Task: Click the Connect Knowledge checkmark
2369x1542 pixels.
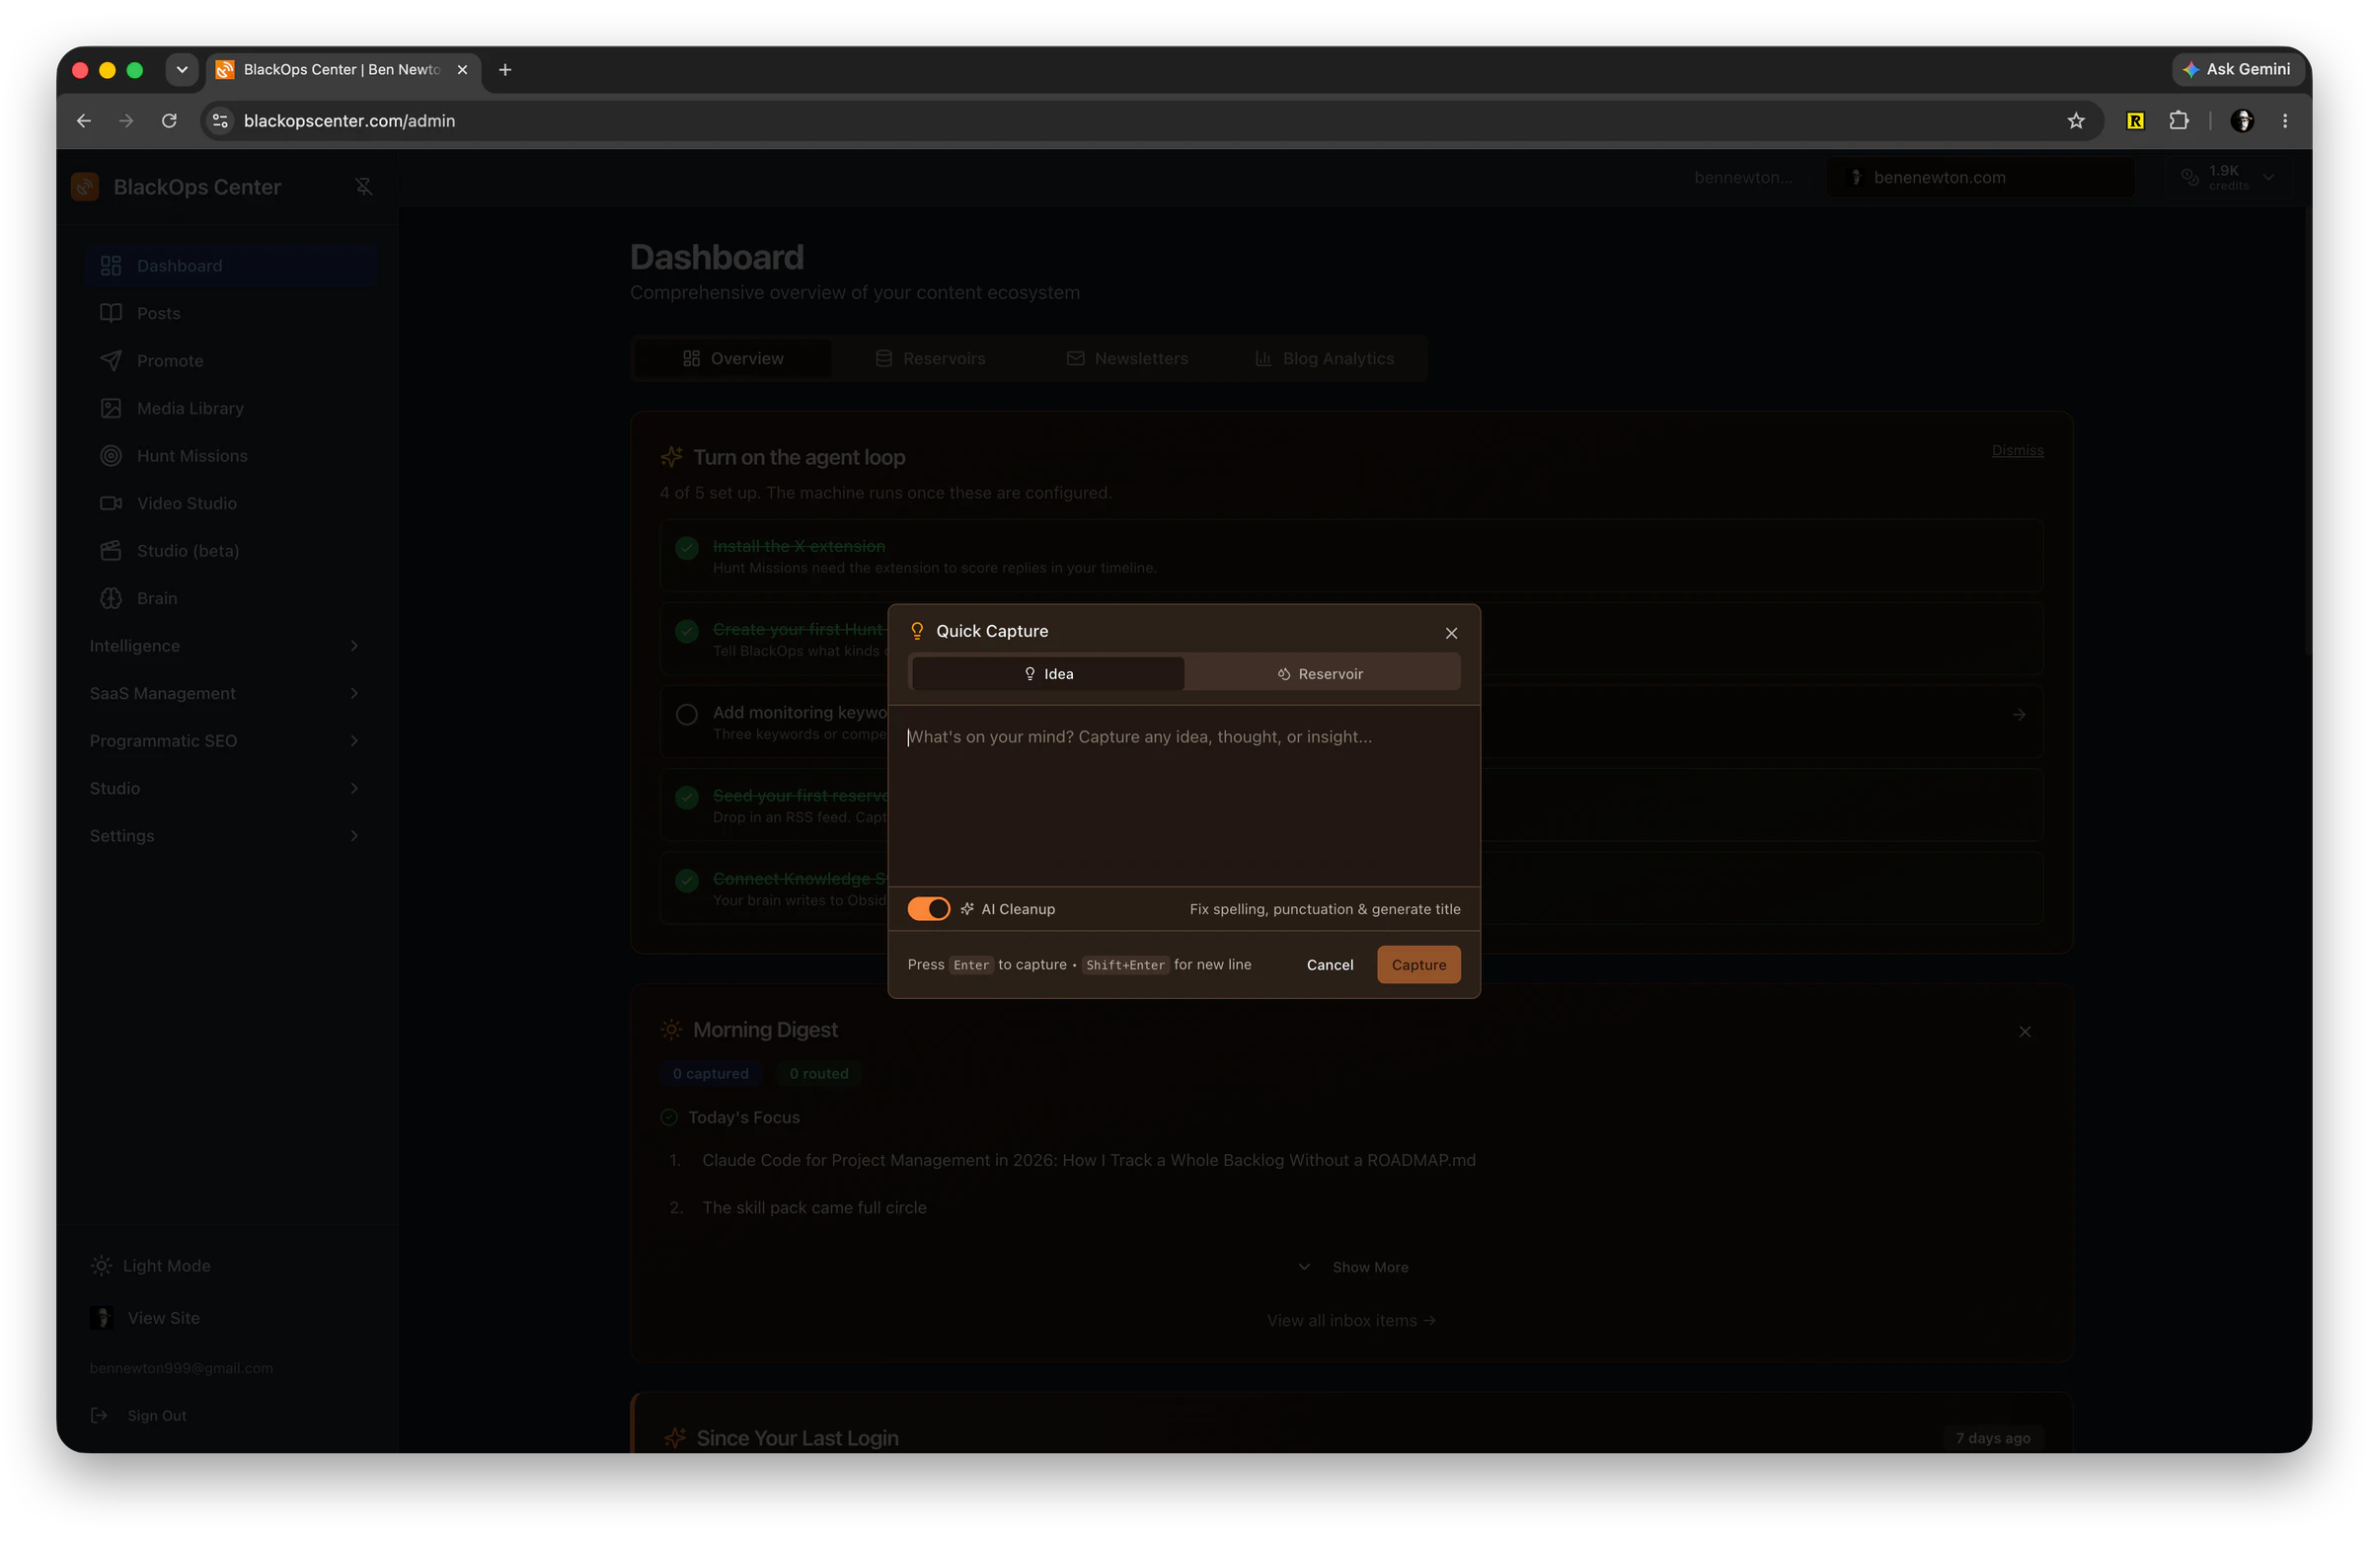Action: (687, 881)
